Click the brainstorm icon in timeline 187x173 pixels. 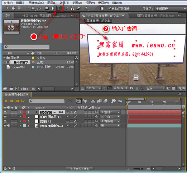(x=113, y=101)
